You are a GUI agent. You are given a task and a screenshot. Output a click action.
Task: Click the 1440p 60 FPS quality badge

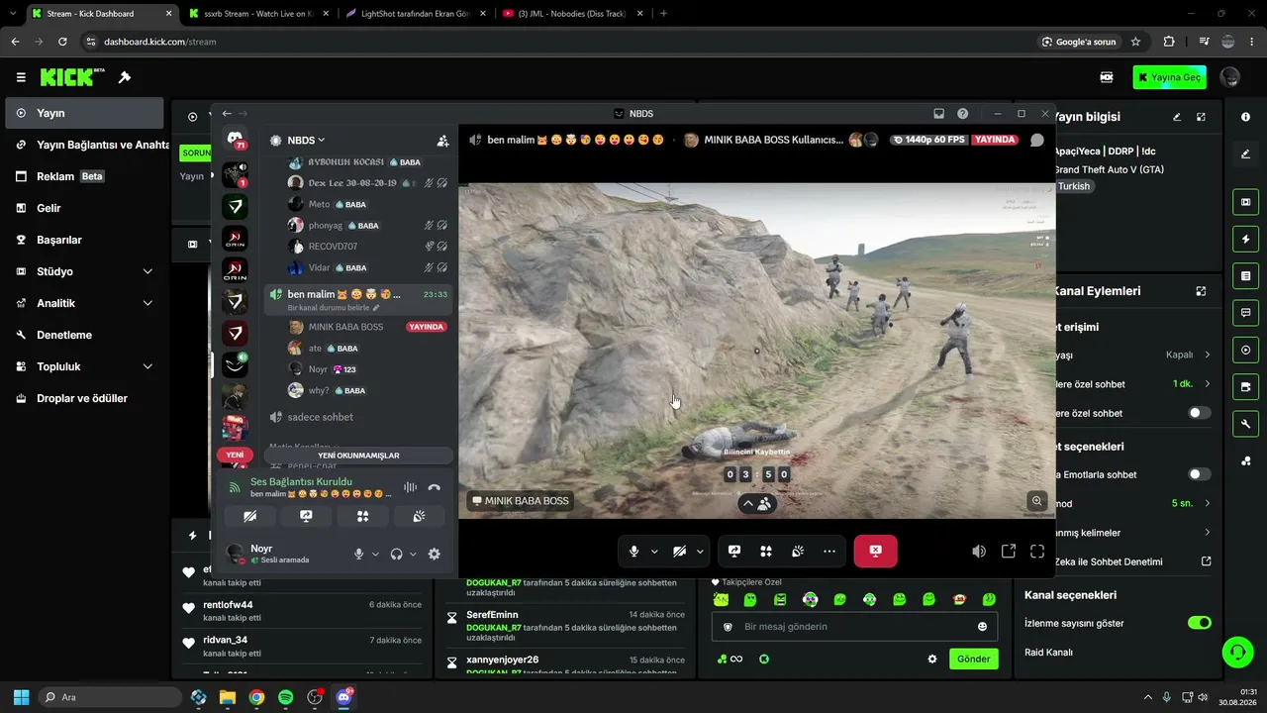point(928,140)
